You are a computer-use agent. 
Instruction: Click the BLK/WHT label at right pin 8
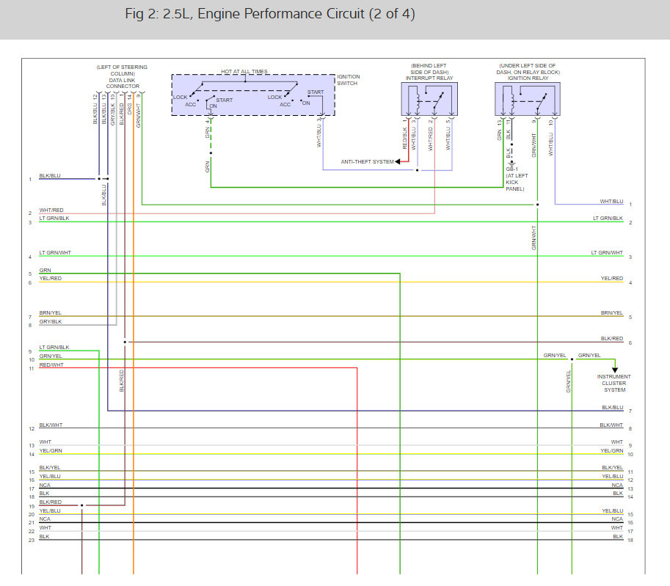coord(611,425)
